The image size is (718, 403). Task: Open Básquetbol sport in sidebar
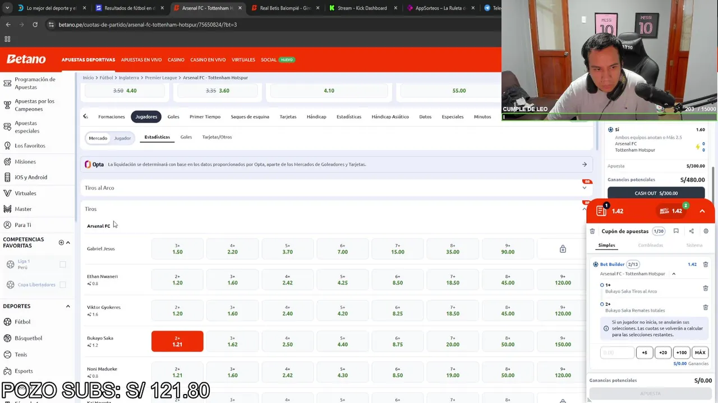[x=28, y=338]
